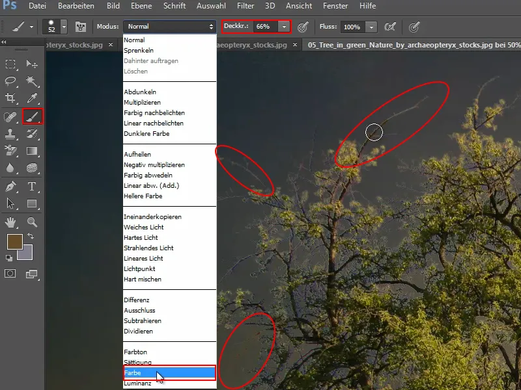Viewport: 521px width, 390px height.
Task: Swap foreground and background colors
Action: point(30,236)
